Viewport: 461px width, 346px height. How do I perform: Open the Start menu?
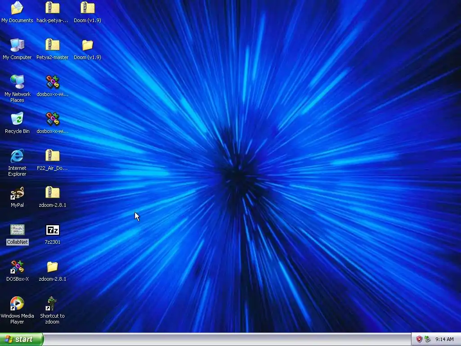tap(21, 339)
